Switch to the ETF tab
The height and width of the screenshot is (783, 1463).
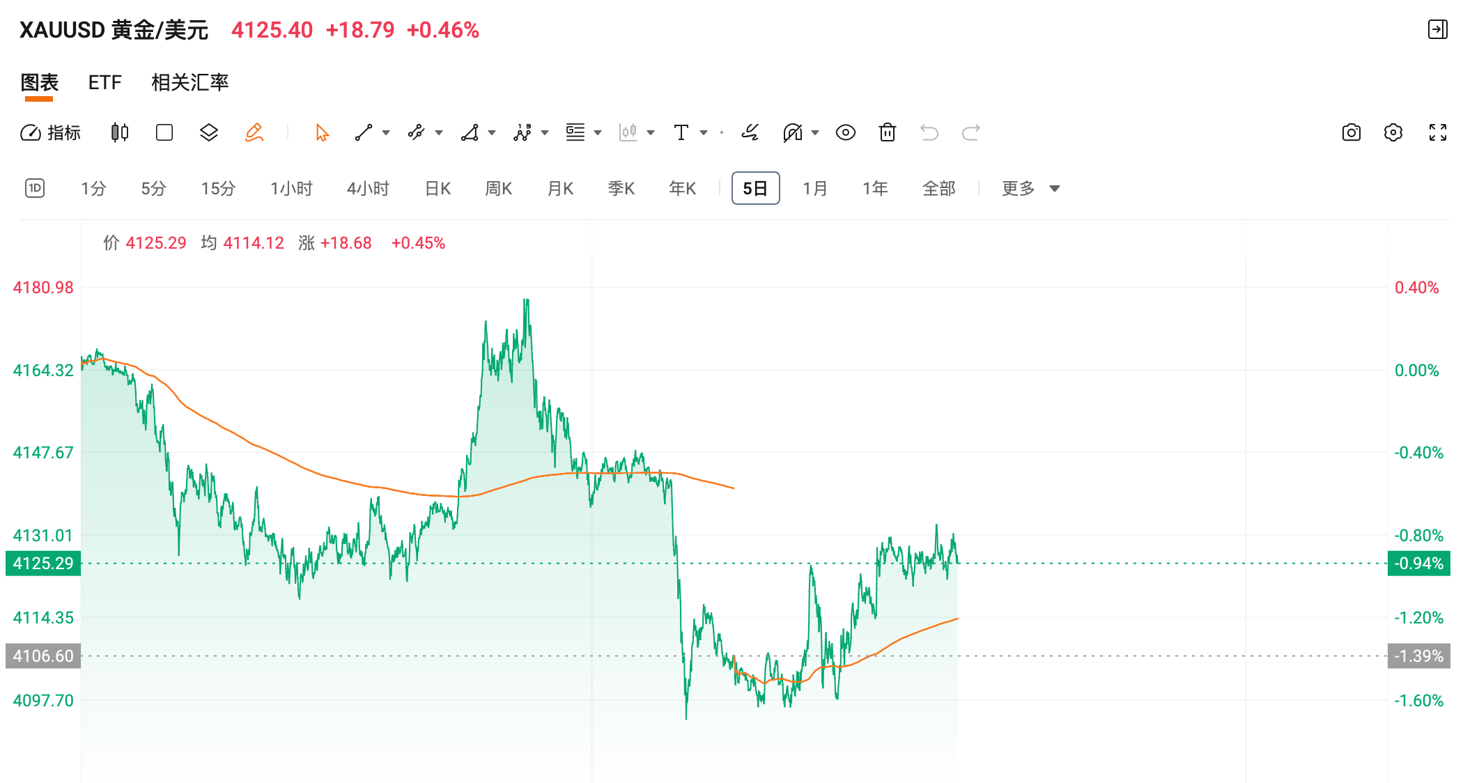tap(104, 82)
